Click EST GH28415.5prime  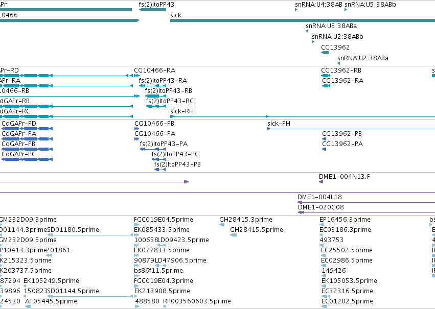pyautogui.click(x=257, y=230)
